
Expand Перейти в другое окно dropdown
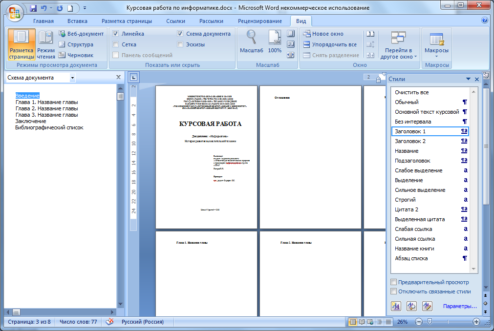(x=399, y=44)
